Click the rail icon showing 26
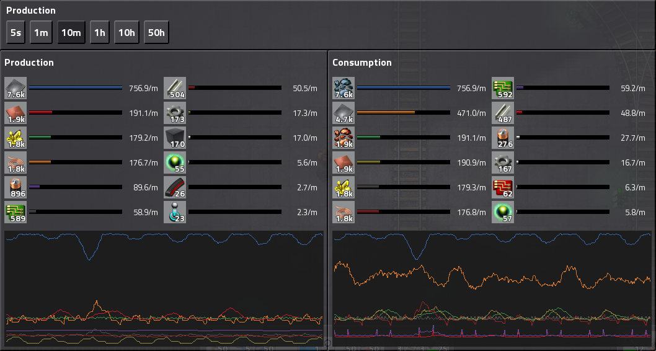 175,187
